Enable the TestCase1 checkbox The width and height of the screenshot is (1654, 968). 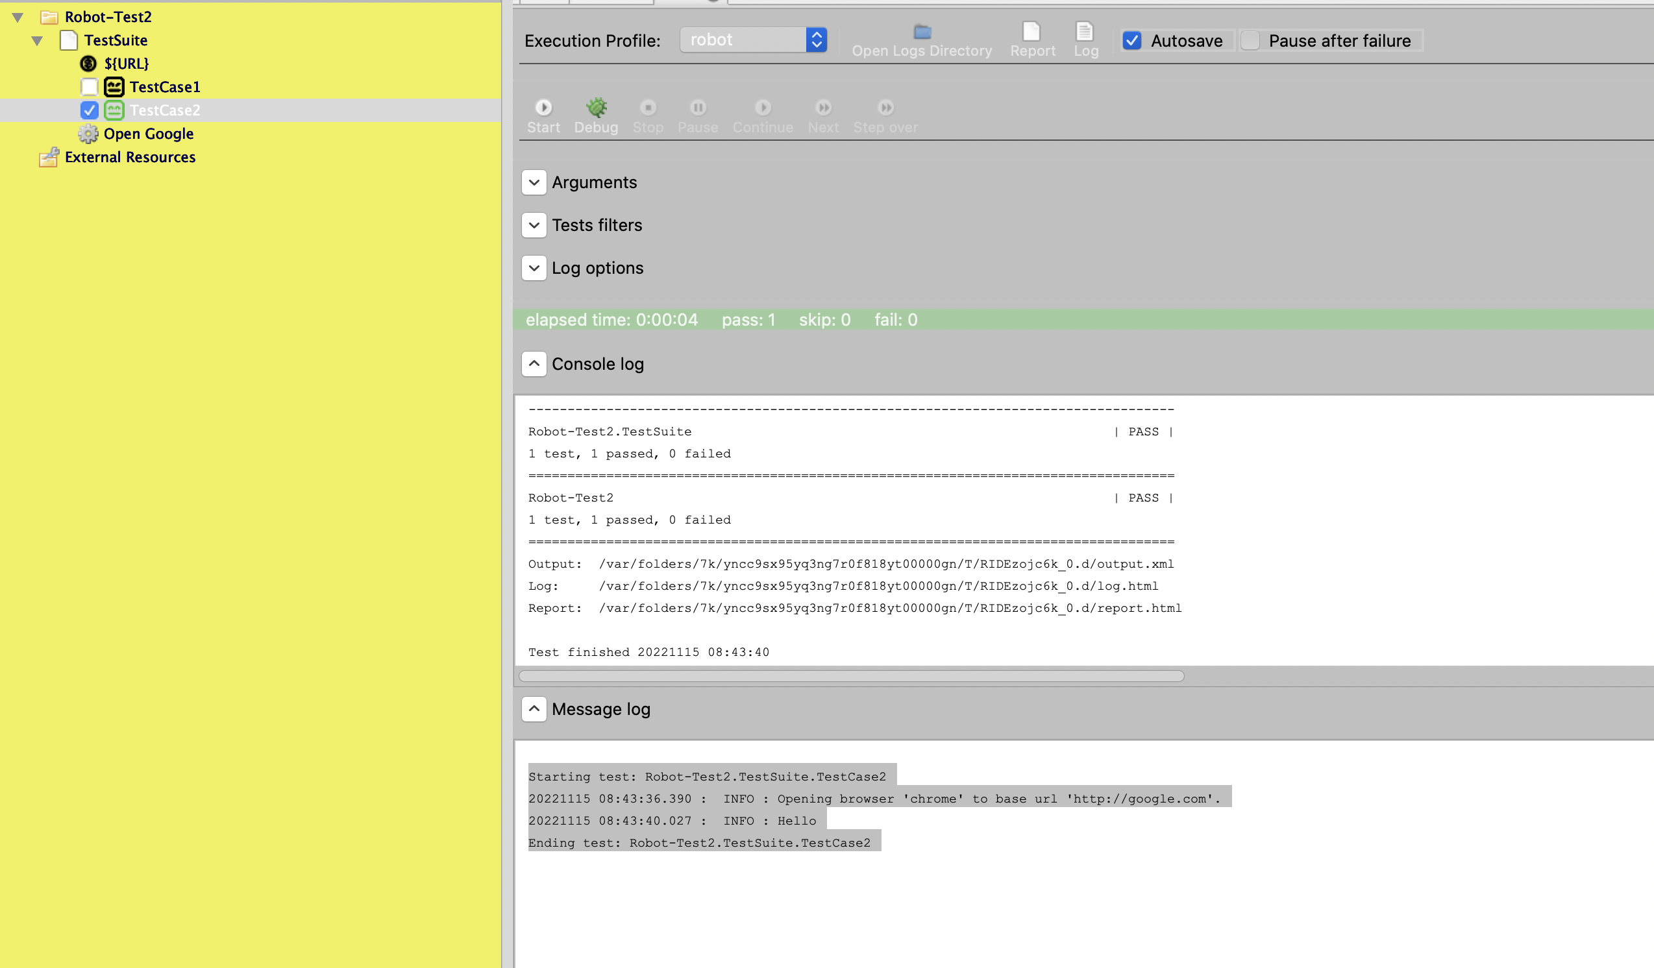(90, 86)
